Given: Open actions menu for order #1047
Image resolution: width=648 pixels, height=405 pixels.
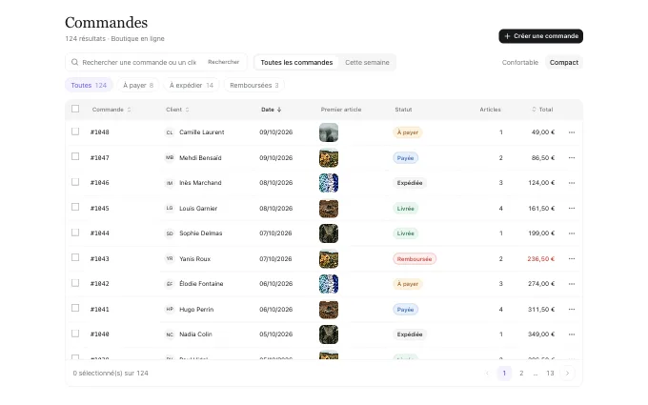Looking at the screenshot, I should (572, 158).
